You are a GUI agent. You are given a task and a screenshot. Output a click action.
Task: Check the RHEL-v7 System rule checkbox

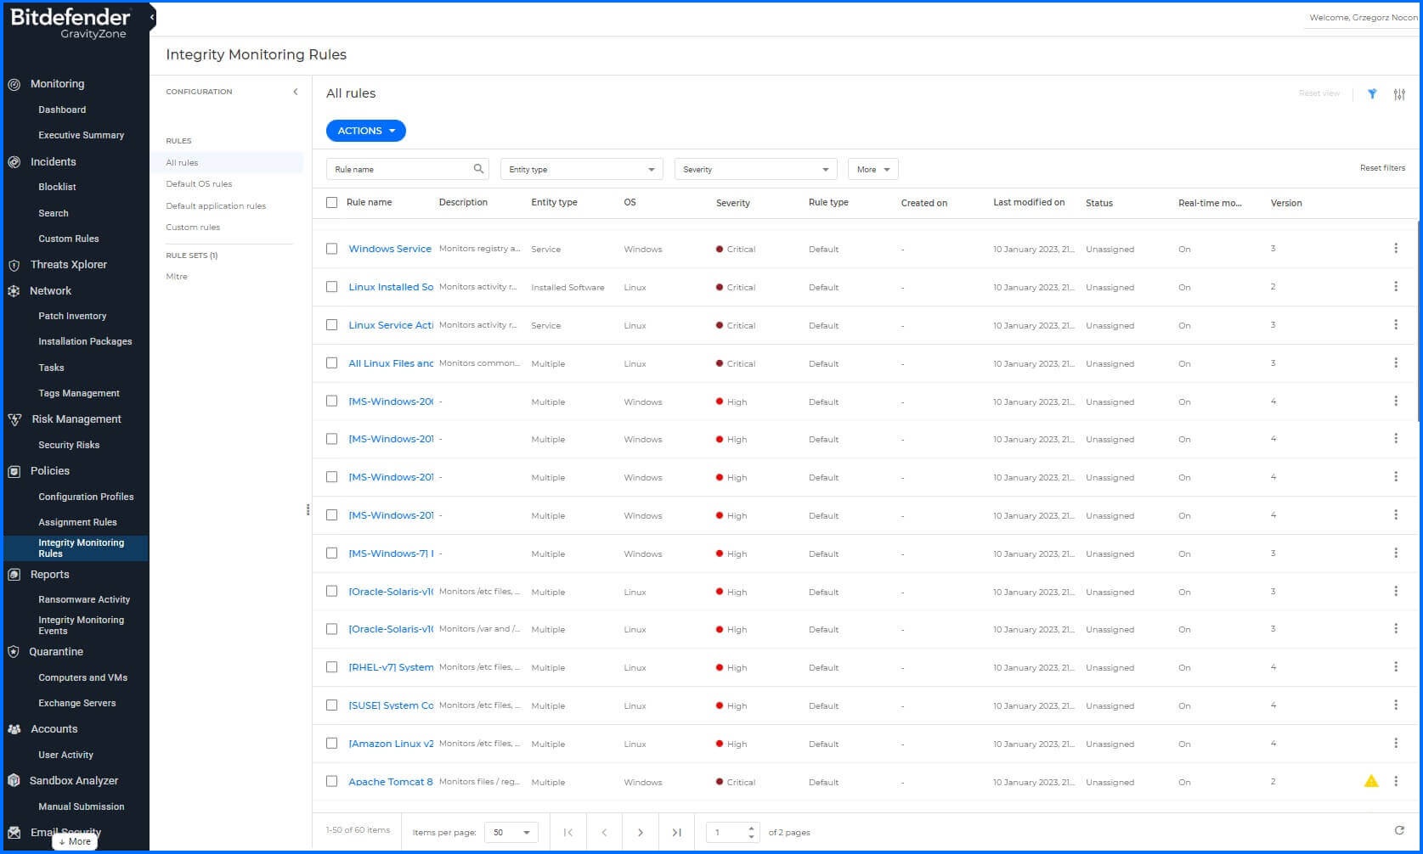(332, 667)
